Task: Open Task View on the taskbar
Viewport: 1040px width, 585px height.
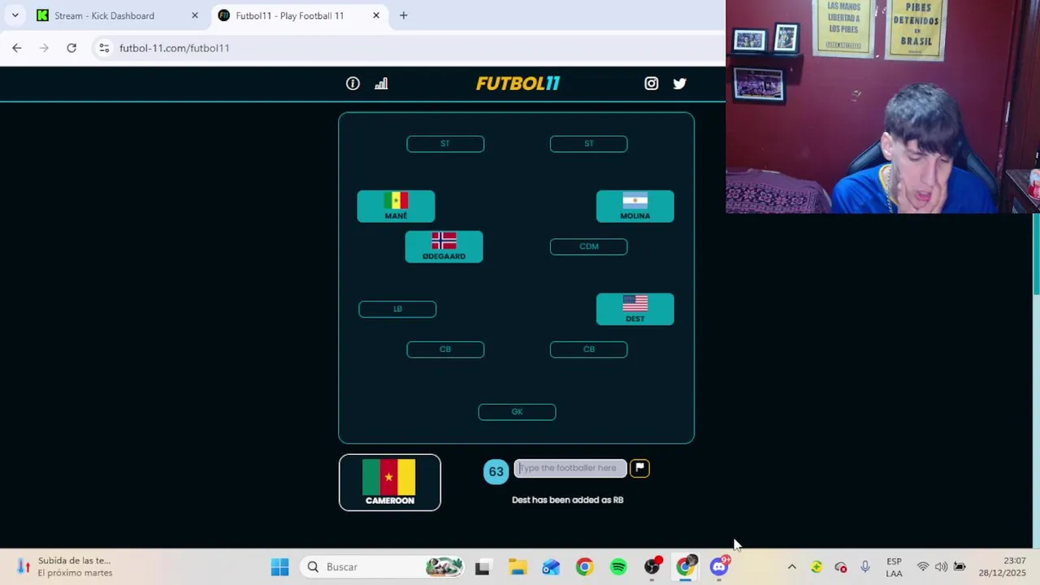Action: [x=483, y=566]
